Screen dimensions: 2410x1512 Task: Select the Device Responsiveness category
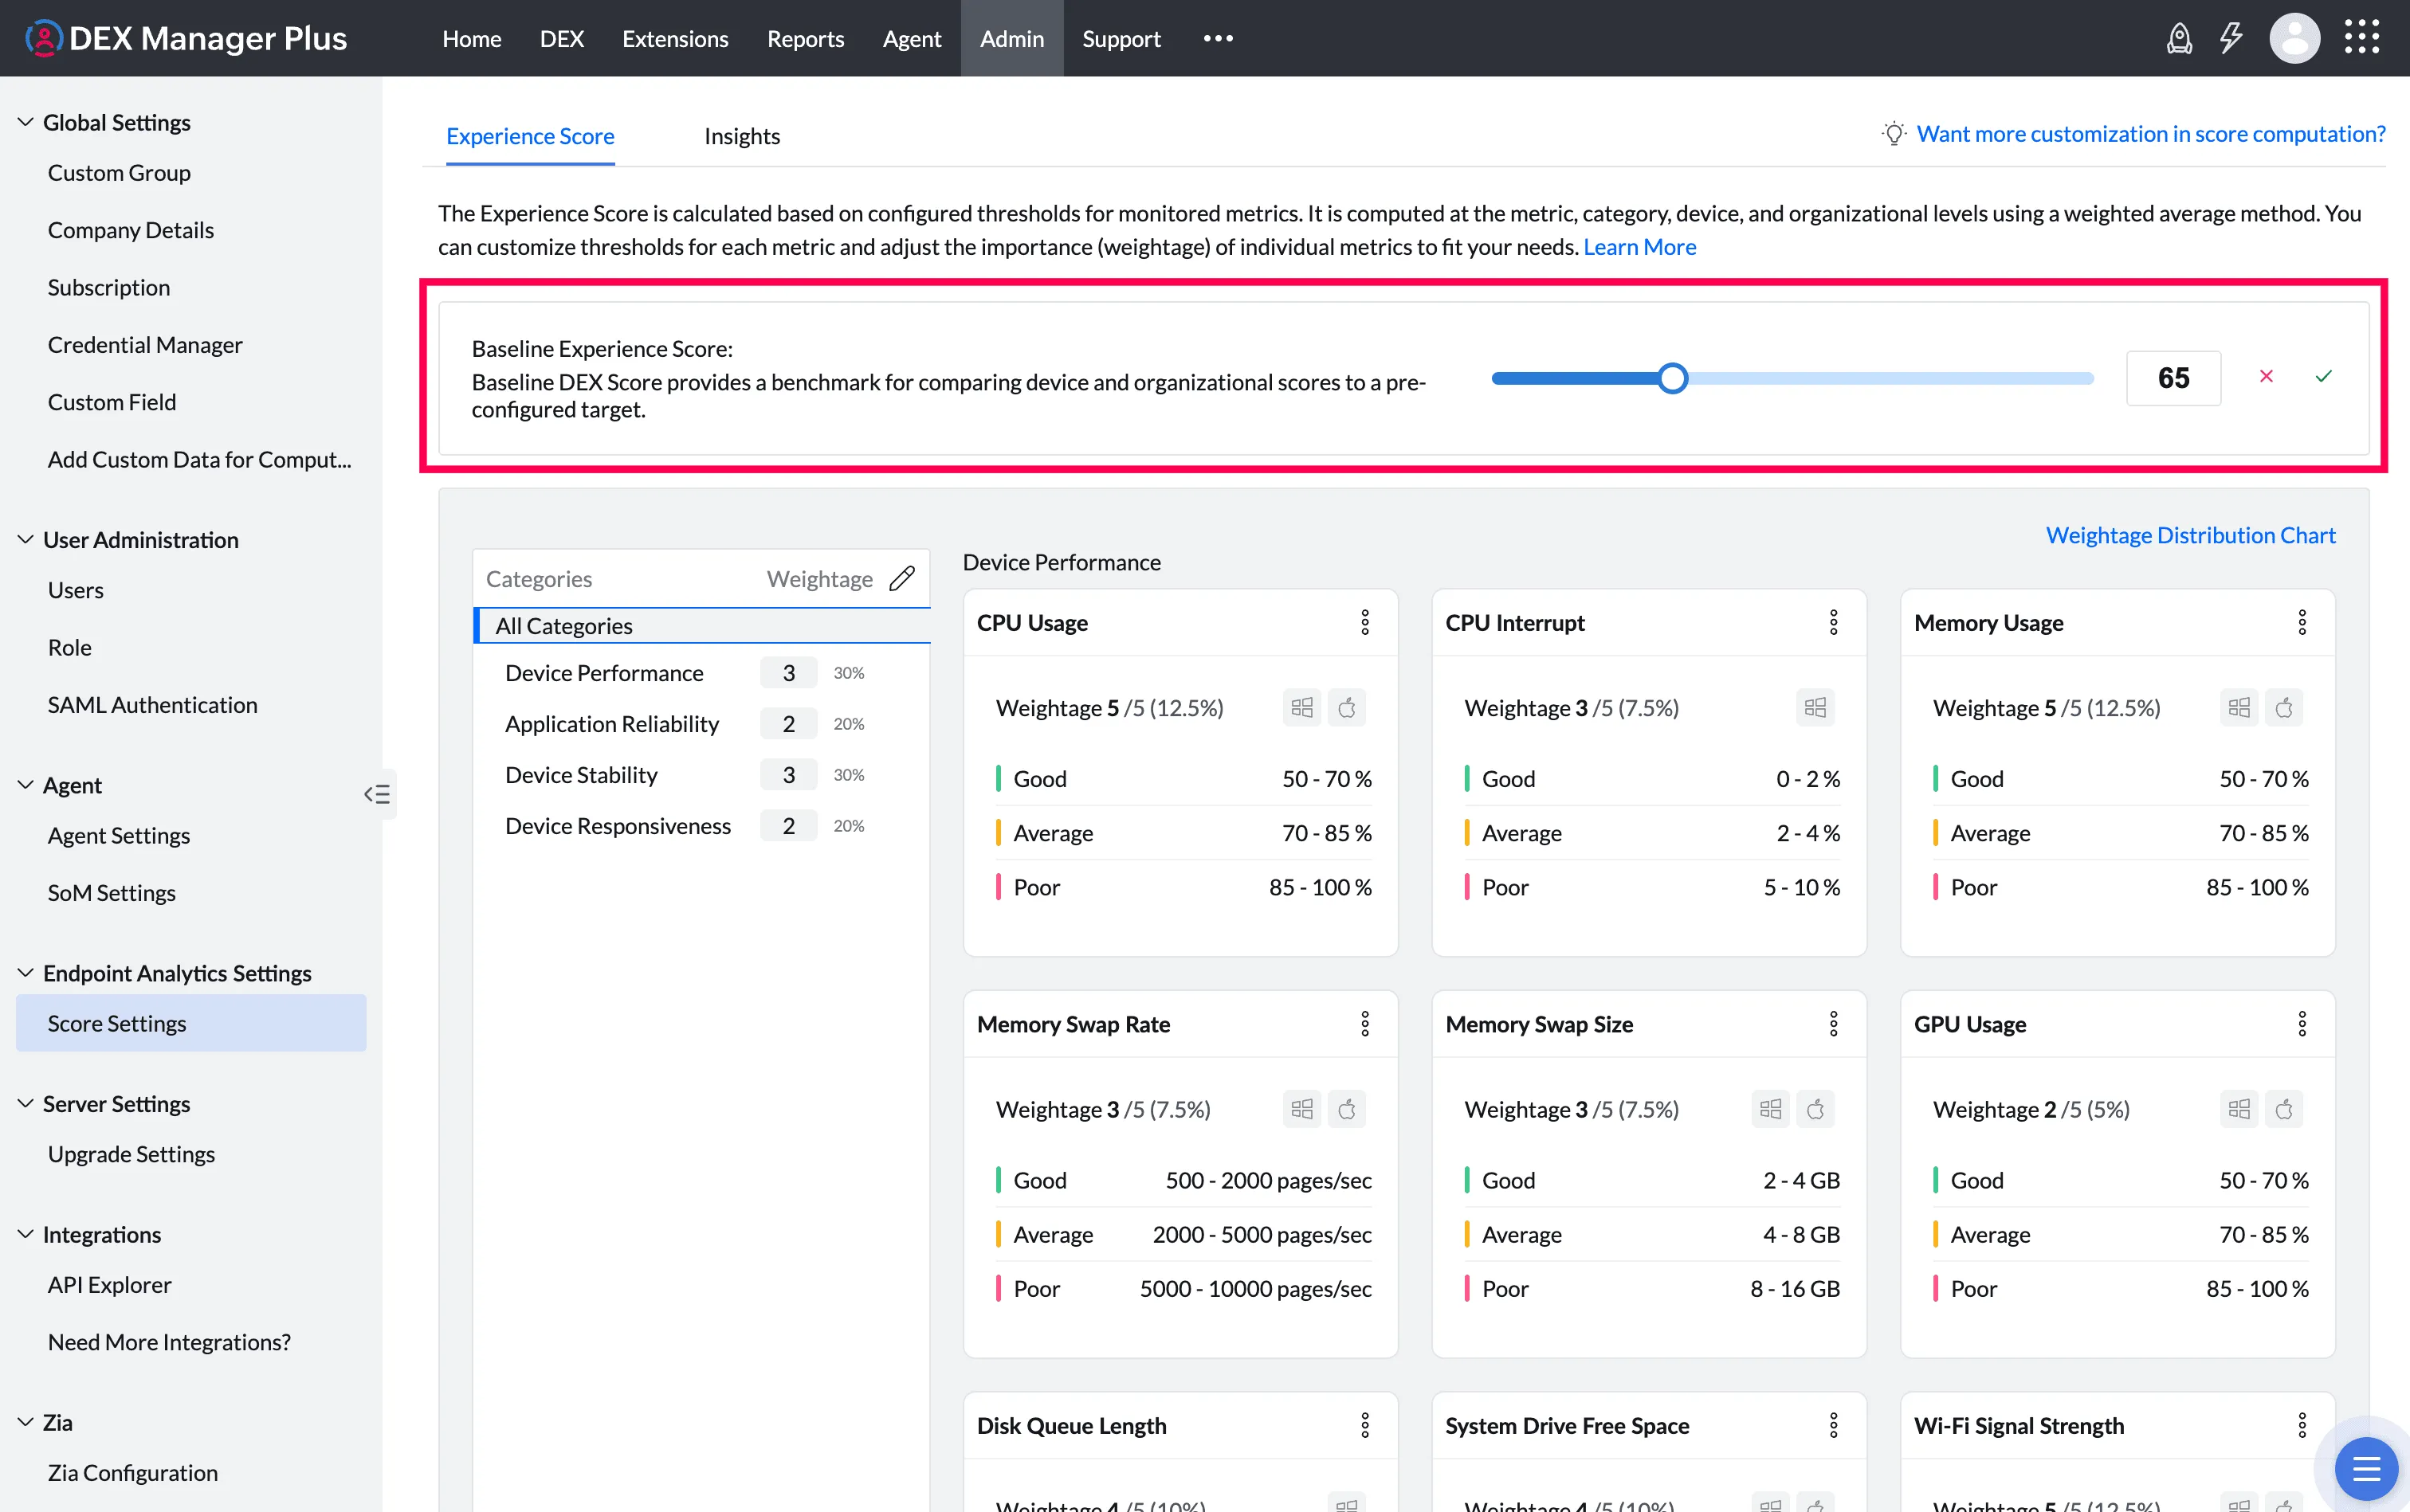coord(618,826)
